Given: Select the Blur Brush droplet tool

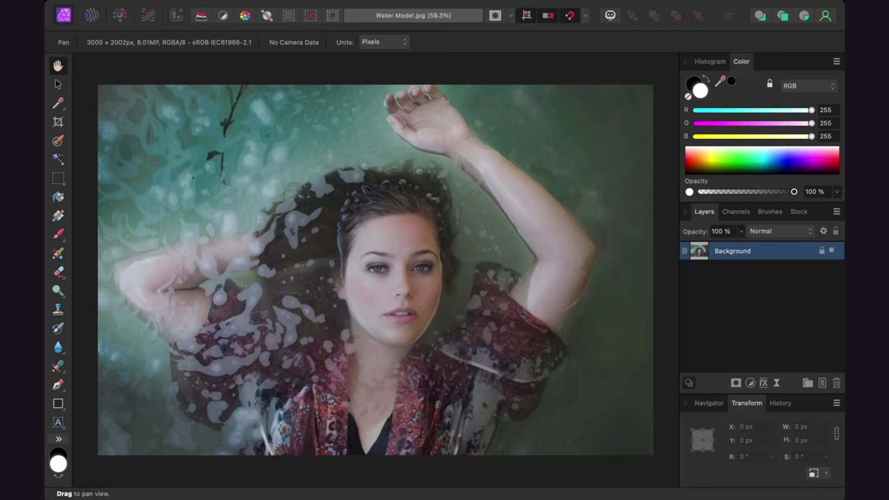Looking at the screenshot, I should tap(58, 347).
